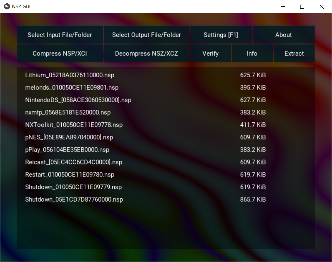This screenshot has height=262, width=332.
Task: Minimize the NSZ GUI window
Action: [x=283, y=7]
